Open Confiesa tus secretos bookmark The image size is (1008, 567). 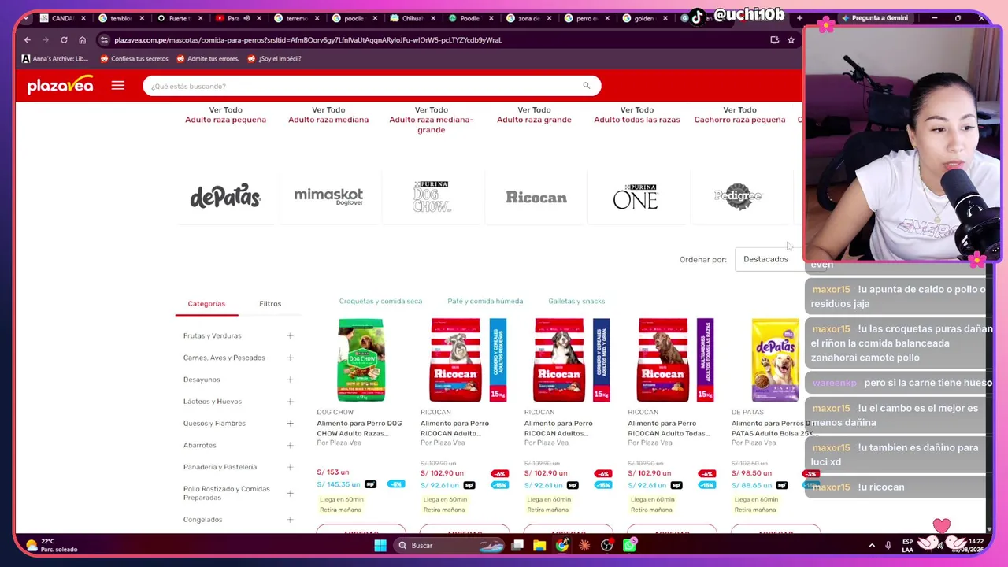pyautogui.click(x=134, y=58)
